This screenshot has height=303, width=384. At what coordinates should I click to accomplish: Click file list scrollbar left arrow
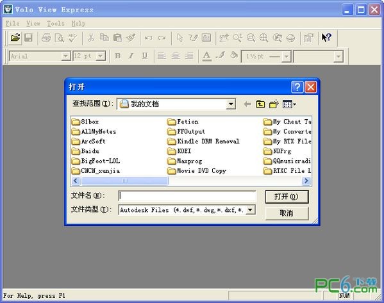76,181
